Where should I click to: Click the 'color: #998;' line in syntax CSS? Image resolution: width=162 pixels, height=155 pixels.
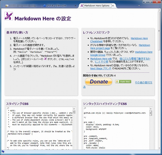(92, 145)
